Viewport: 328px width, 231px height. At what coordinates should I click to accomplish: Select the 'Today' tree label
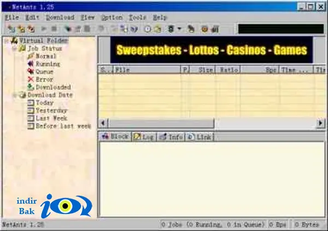(45, 103)
